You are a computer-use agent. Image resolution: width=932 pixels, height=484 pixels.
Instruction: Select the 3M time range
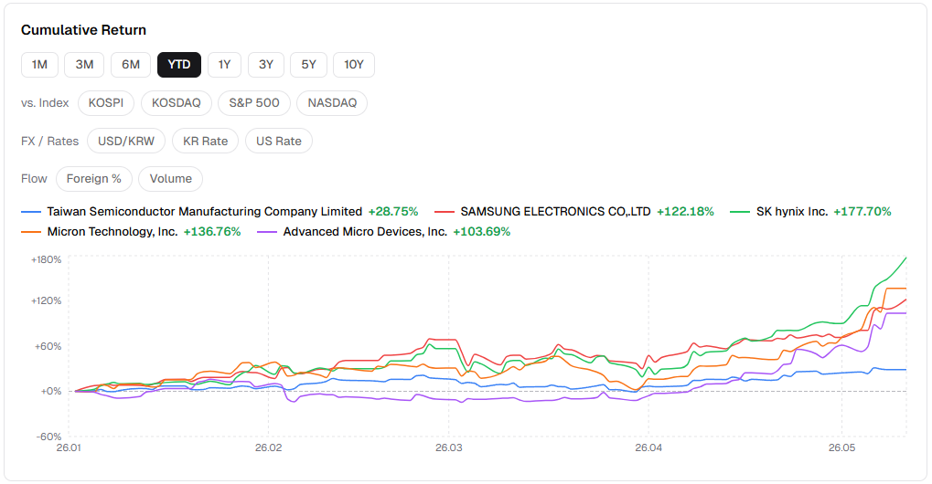[x=84, y=65]
